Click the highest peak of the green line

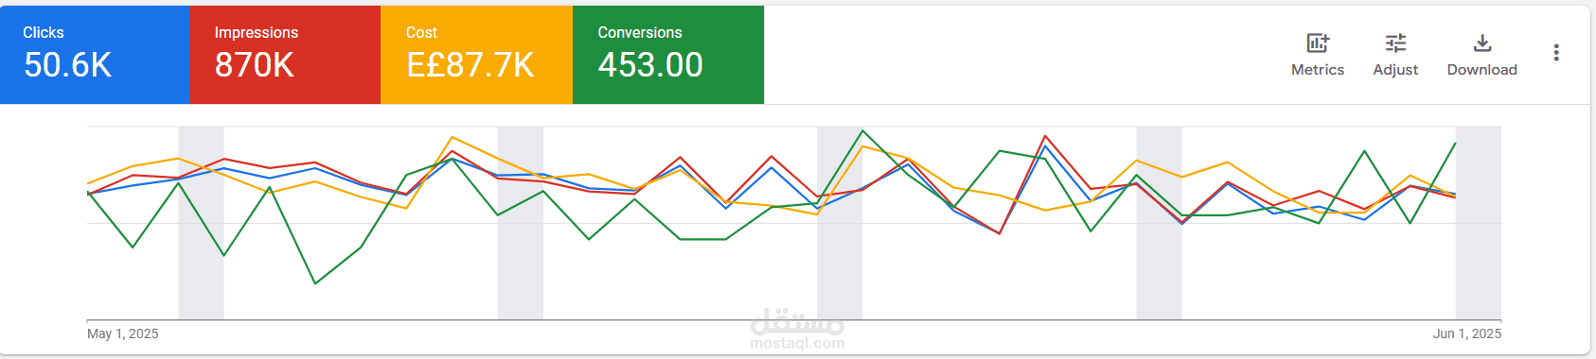point(862,130)
